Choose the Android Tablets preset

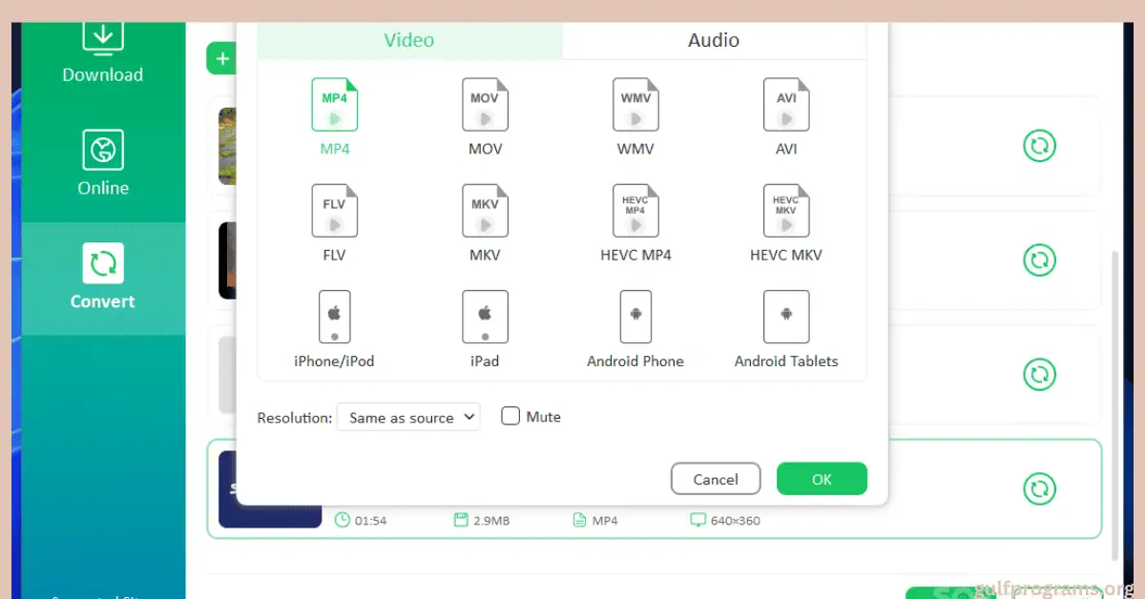pos(786,318)
